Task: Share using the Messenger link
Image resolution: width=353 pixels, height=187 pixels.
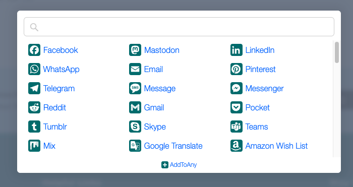Action: [264, 88]
